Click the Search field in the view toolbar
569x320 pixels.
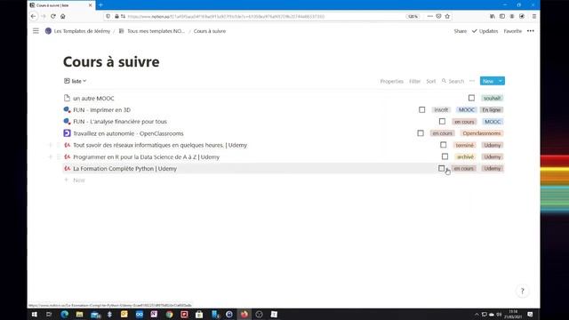coord(453,81)
